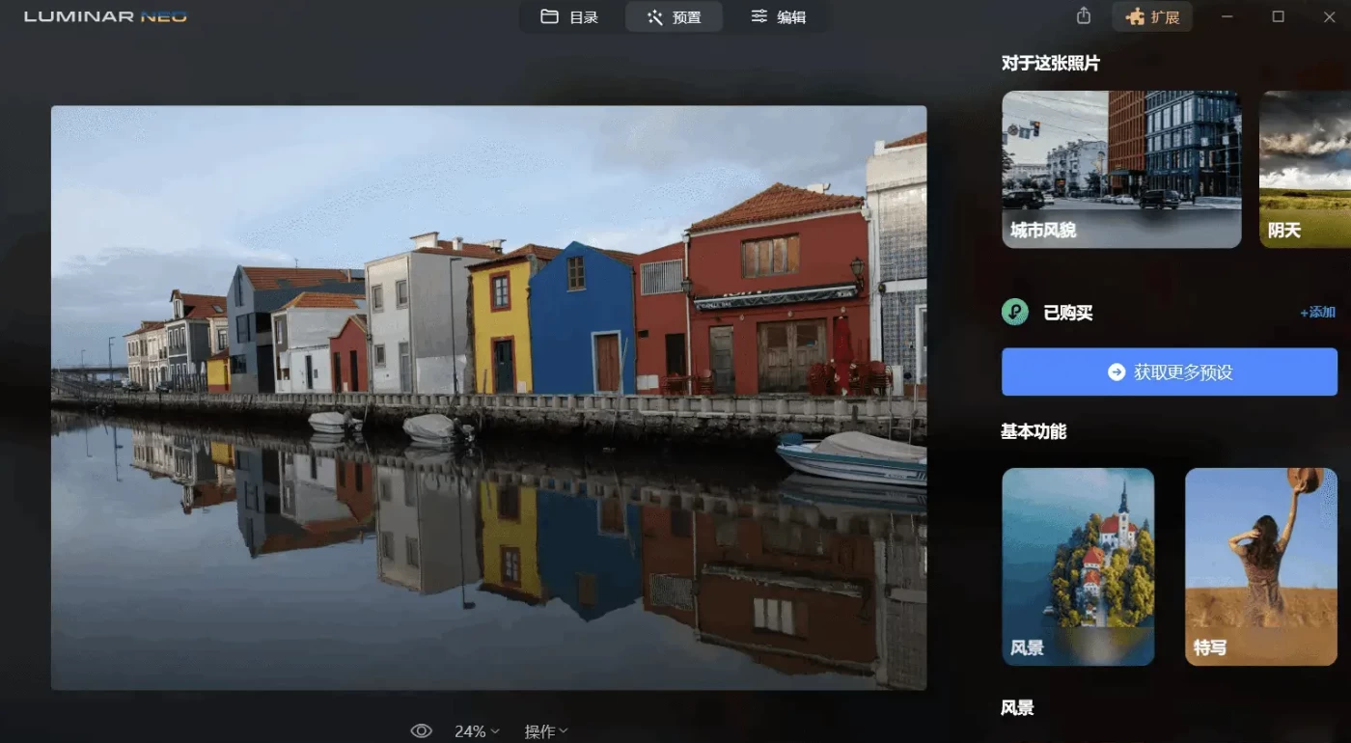Open the 24% zoom level dropdown
The image size is (1351, 743).
point(475,730)
